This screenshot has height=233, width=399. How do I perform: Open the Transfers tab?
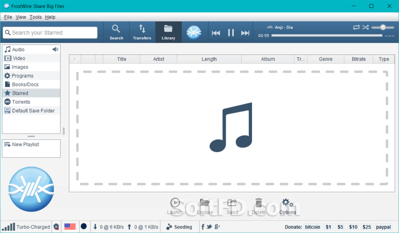[x=142, y=32]
